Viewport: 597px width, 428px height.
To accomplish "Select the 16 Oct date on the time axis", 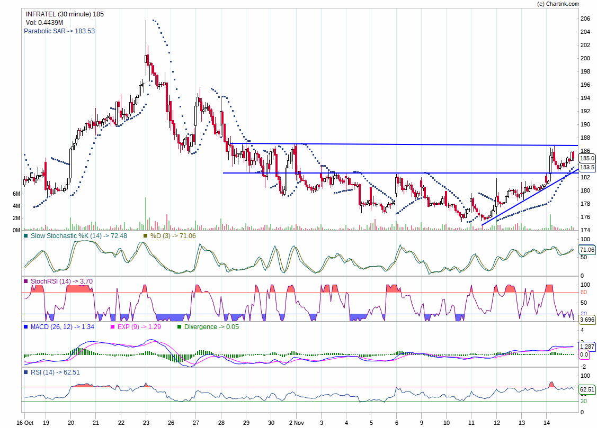I will (x=25, y=423).
